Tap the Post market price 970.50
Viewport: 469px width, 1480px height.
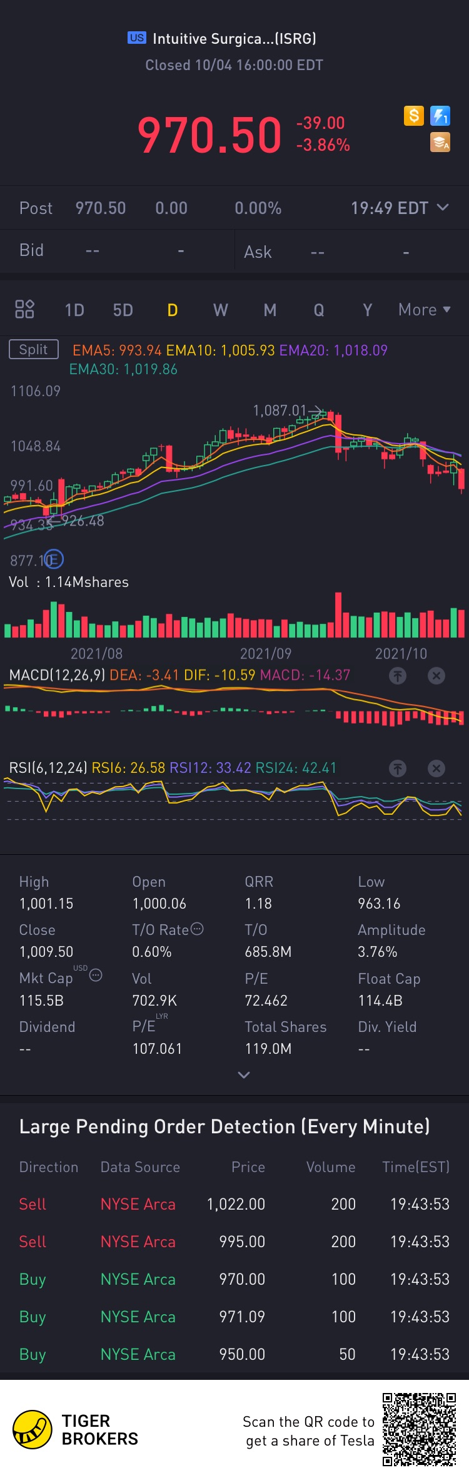[101, 208]
